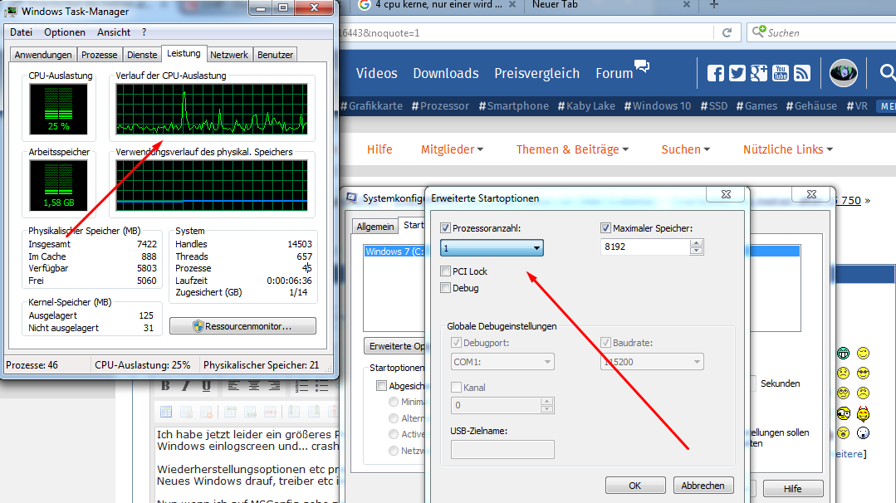This screenshot has width=896, height=503.
Task: Expand the Suchen forum menu
Action: coord(686,149)
